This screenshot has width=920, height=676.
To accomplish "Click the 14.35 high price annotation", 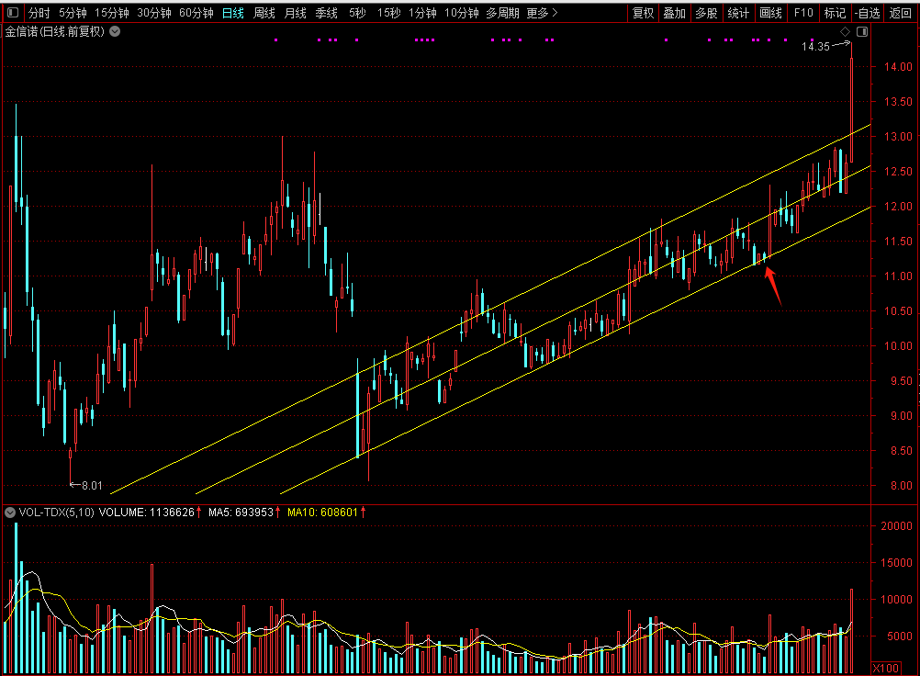I will pos(815,46).
